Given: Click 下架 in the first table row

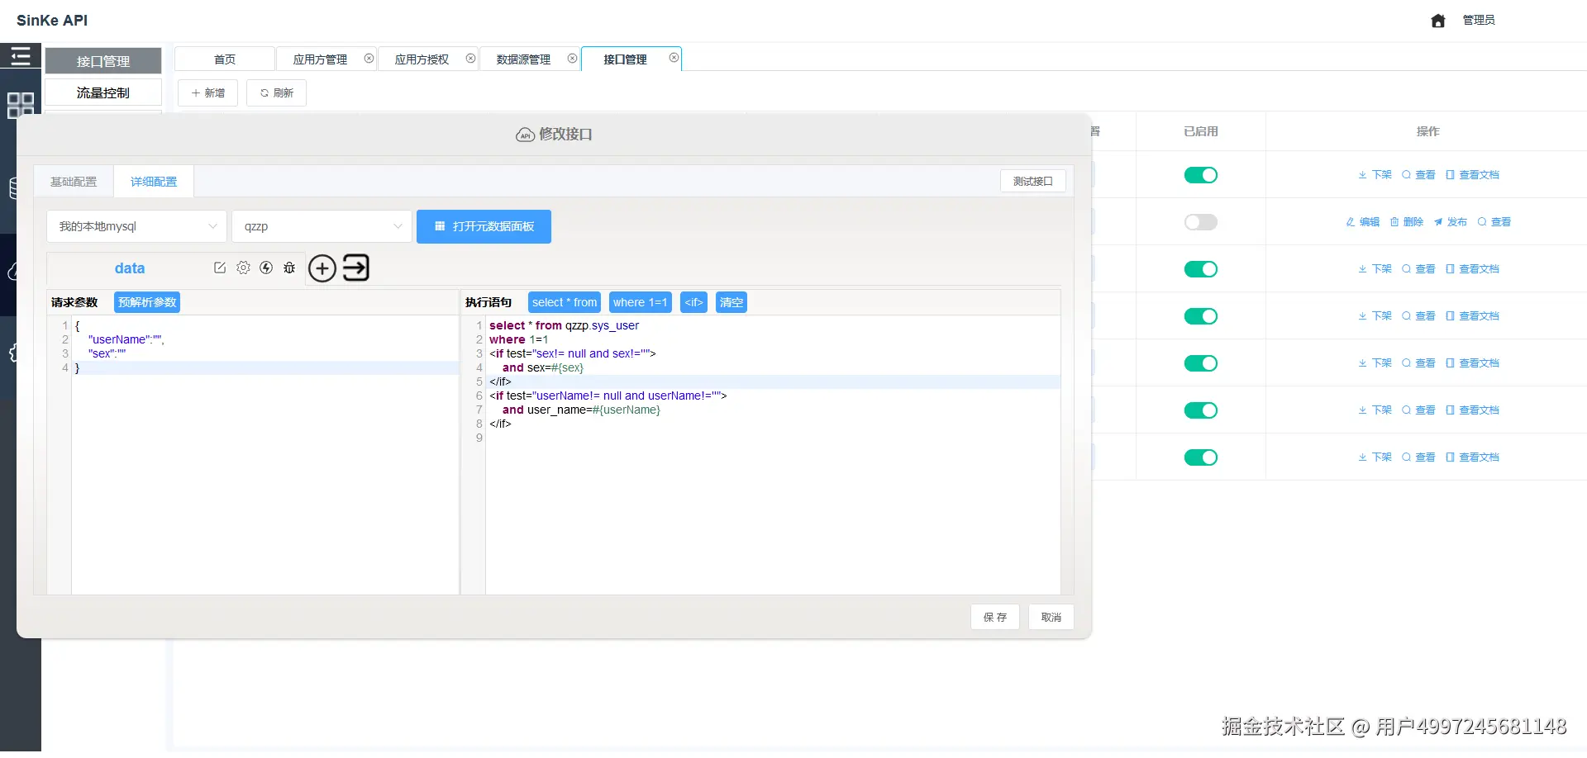Looking at the screenshot, I should tap(1375, 175).
